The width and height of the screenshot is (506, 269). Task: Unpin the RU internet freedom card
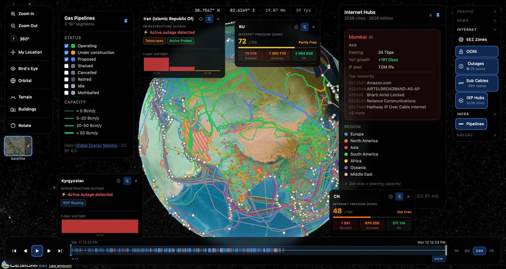(x=305, y=27)
